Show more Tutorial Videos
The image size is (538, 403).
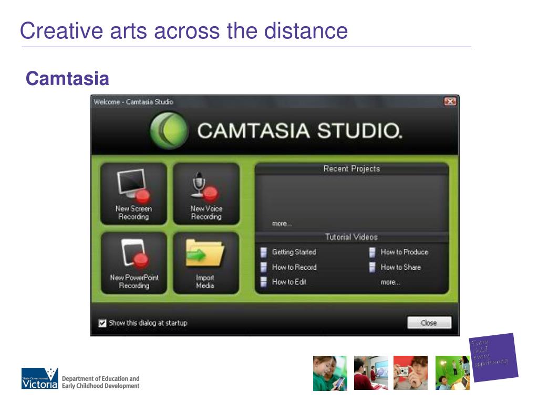click(x=390, y=282)
